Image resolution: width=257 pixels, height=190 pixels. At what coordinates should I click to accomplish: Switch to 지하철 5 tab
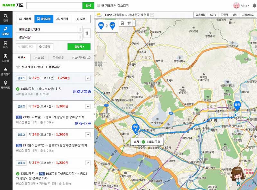tap(58, 58)
